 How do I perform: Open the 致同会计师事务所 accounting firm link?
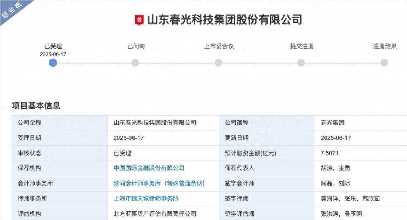click(159, 183)
